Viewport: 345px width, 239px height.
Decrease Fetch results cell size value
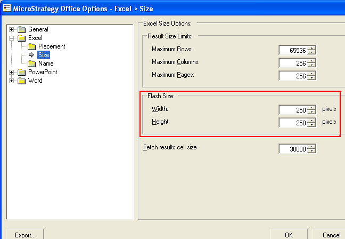point(311,151)
